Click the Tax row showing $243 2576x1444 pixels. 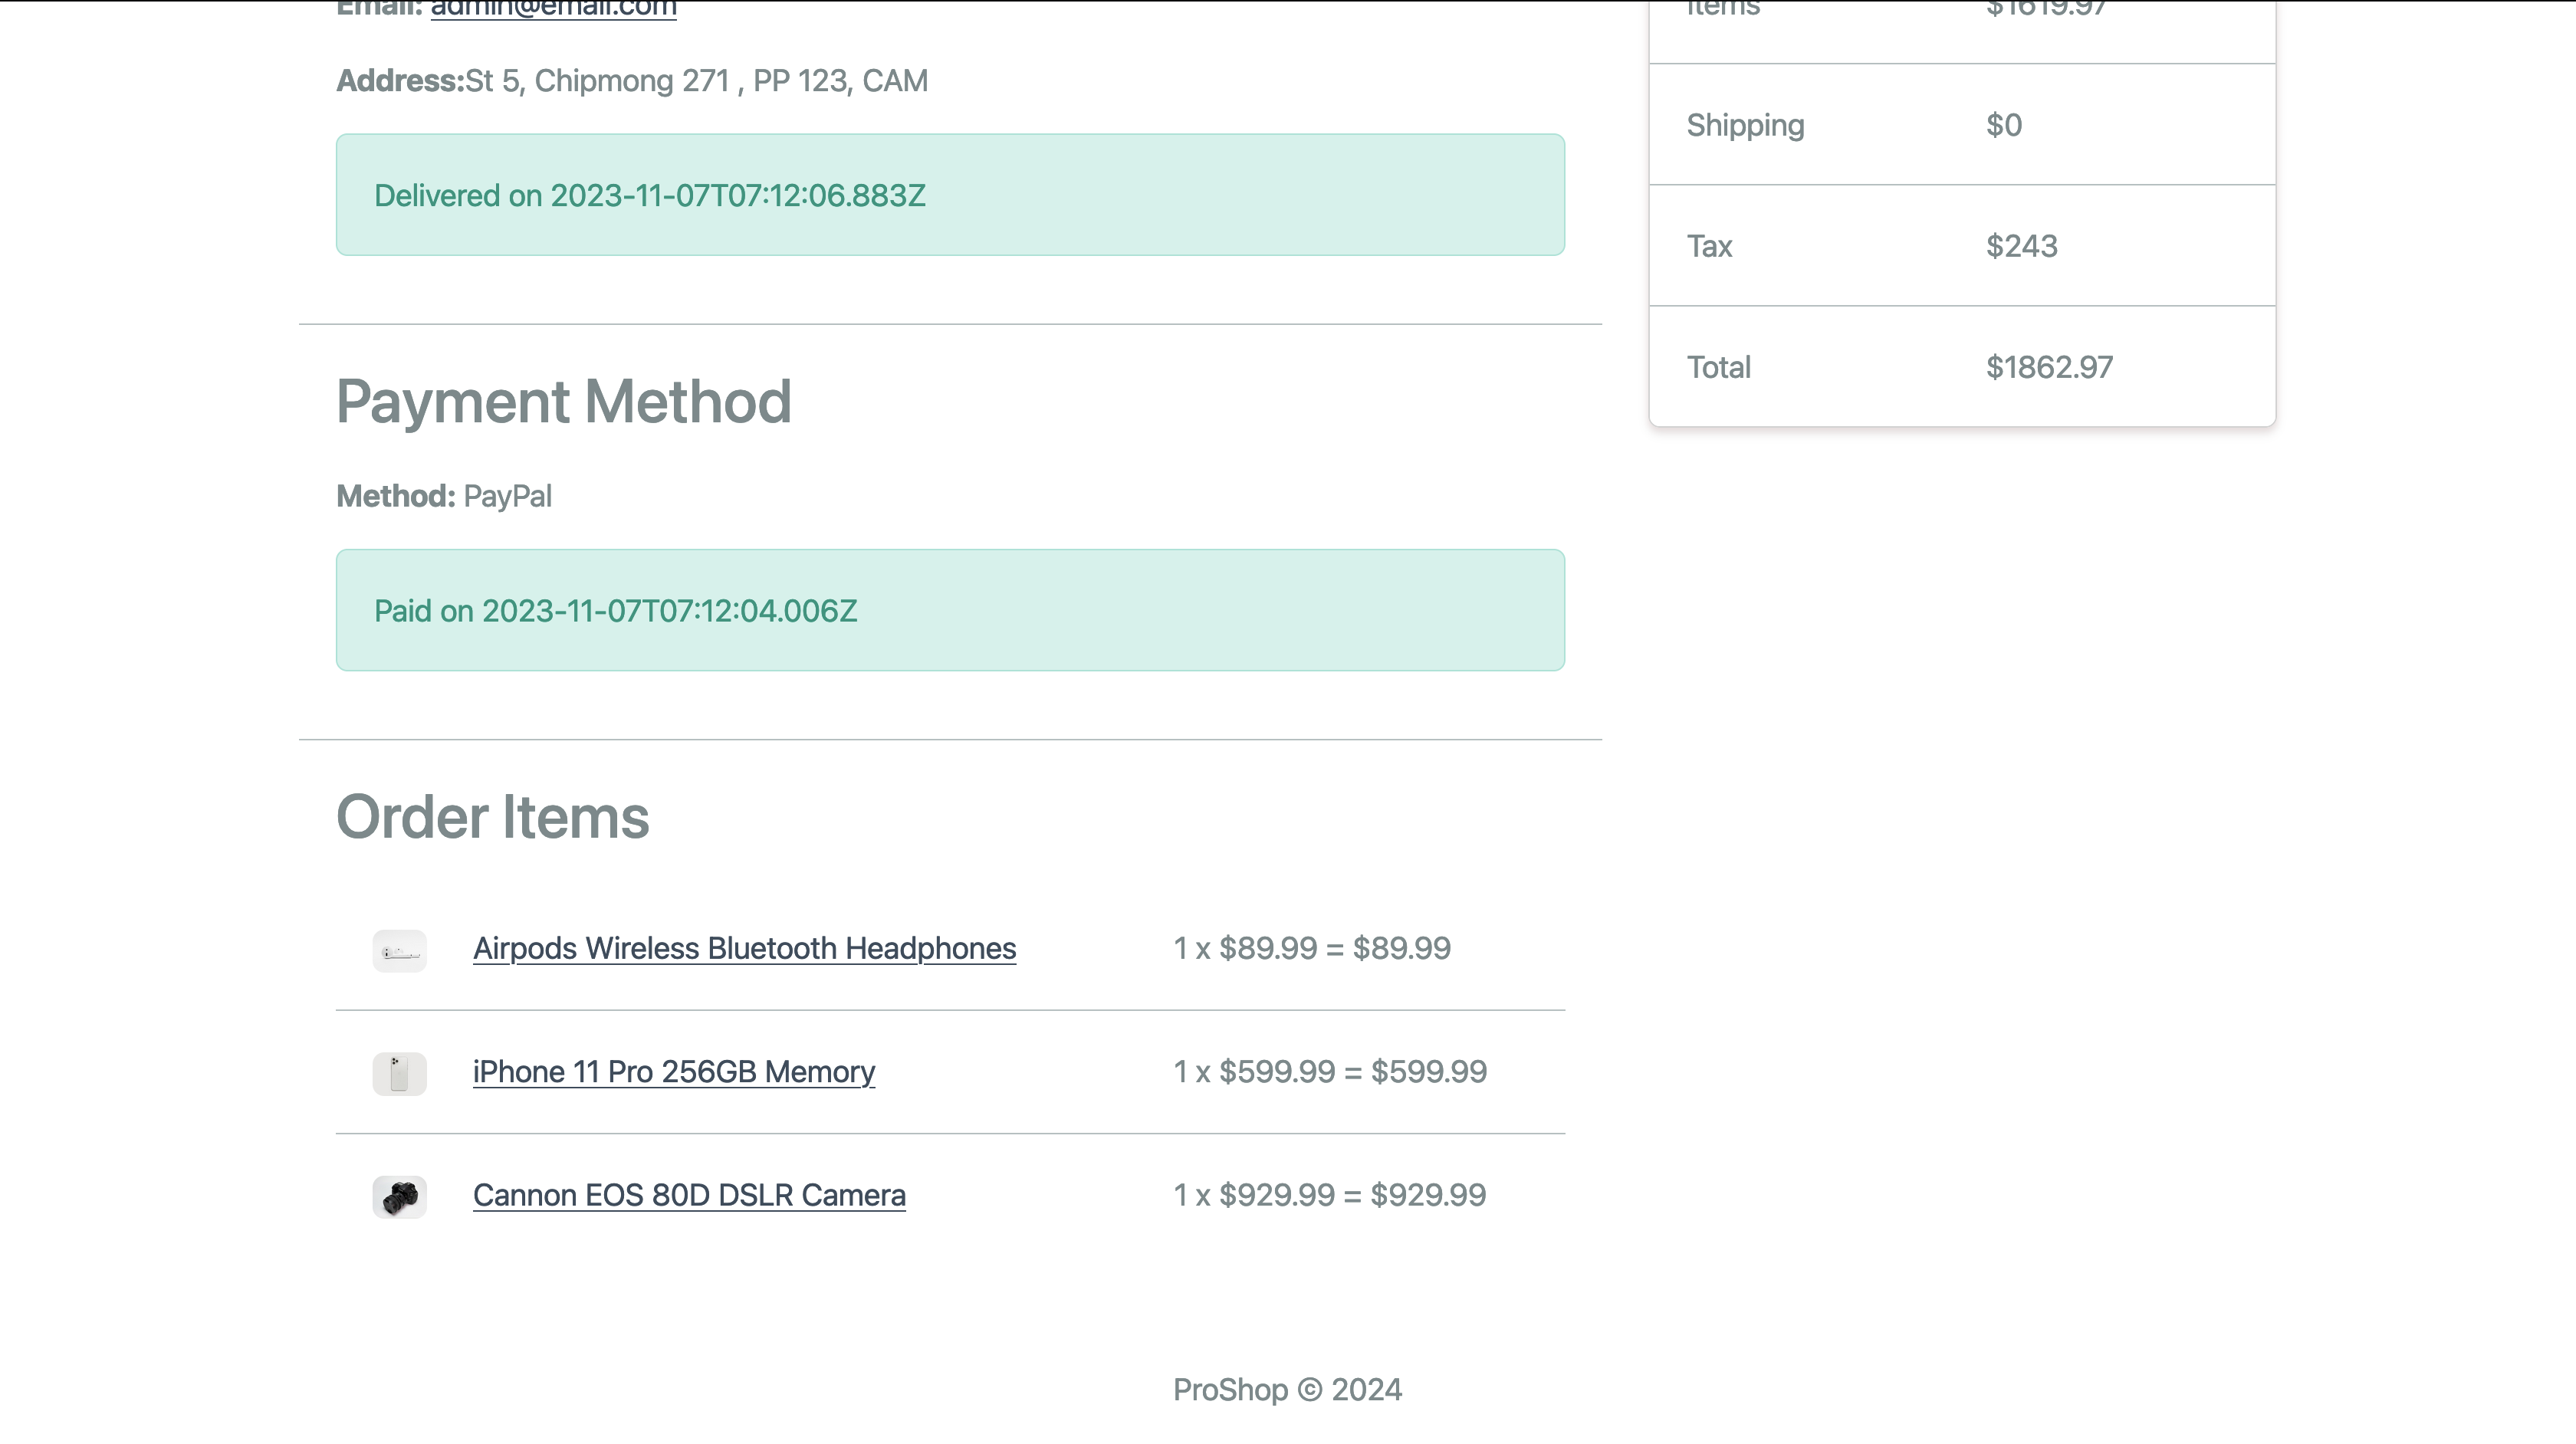coord(1961,246)
